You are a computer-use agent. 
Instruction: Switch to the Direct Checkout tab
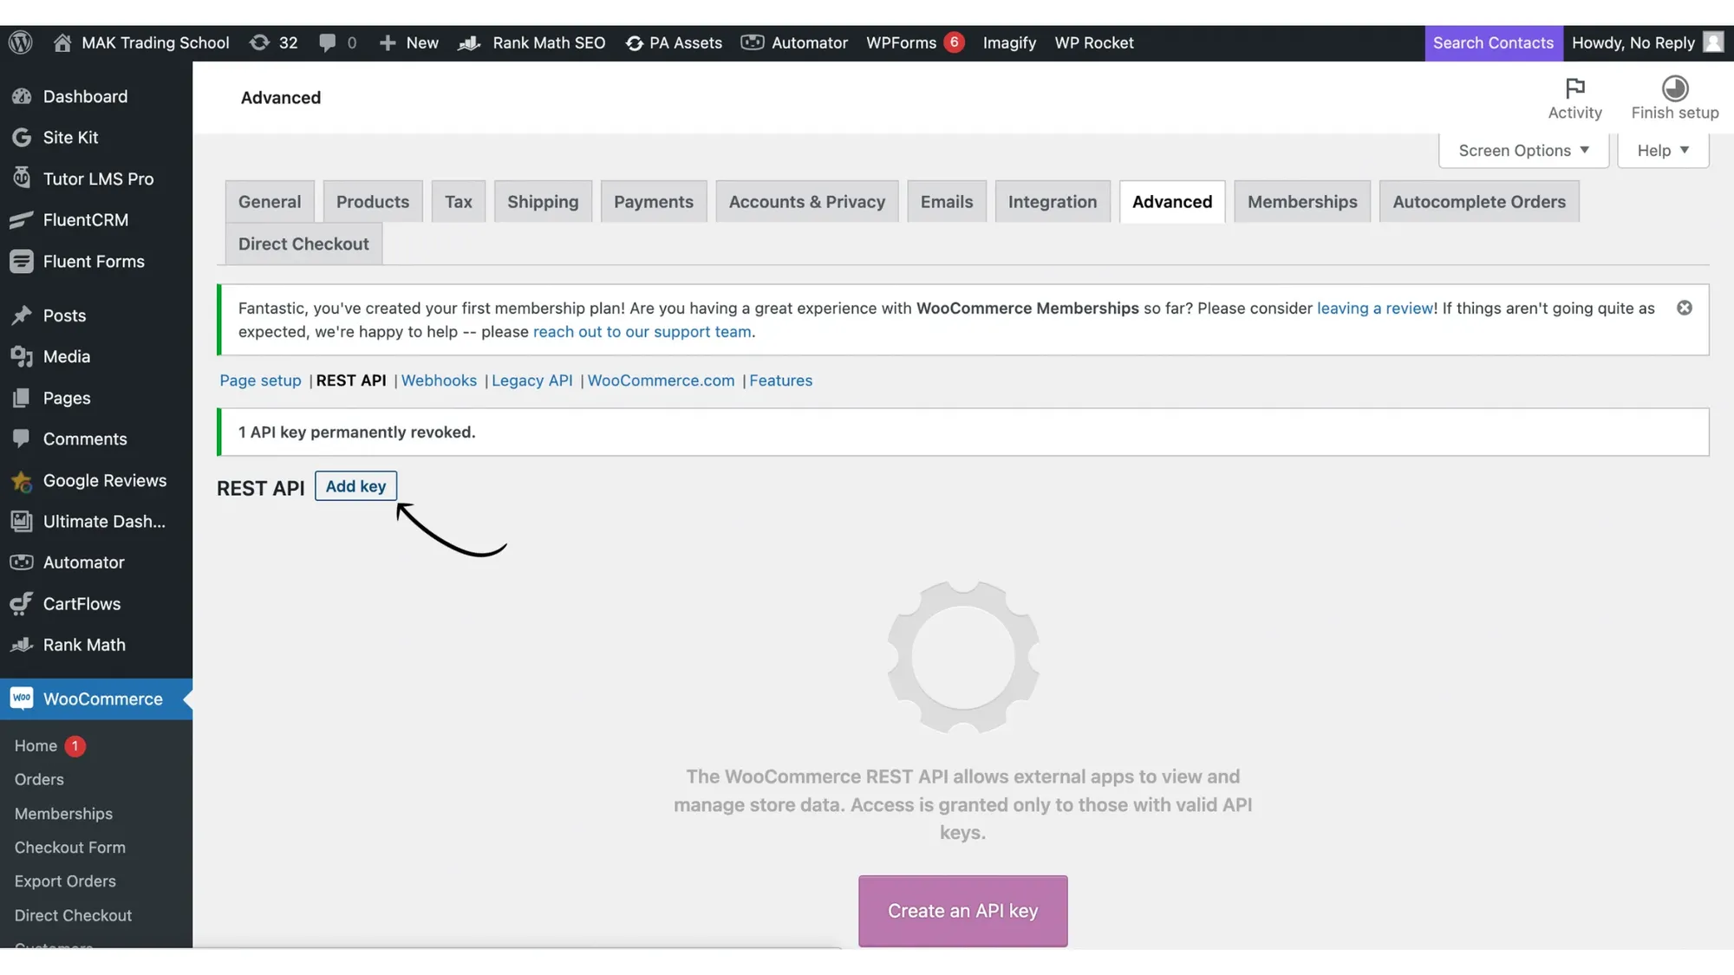[x=303, y=244]
